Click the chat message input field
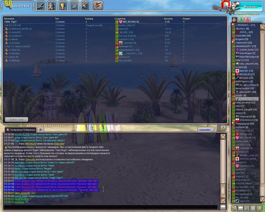This screenshot has height=212, width=265. tap(110, 207)
